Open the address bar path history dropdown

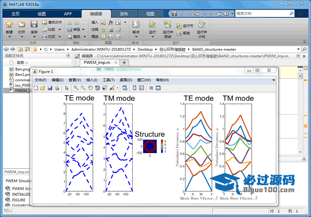[298, 49]
